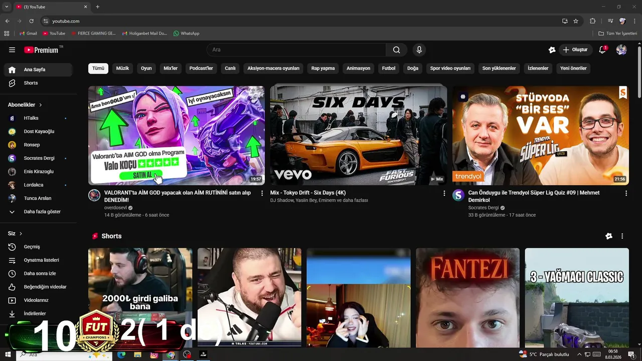Open Tunca Arslan channel
Image resolution: width=642 pixels, height=361 pixels.
coord(38,198)
